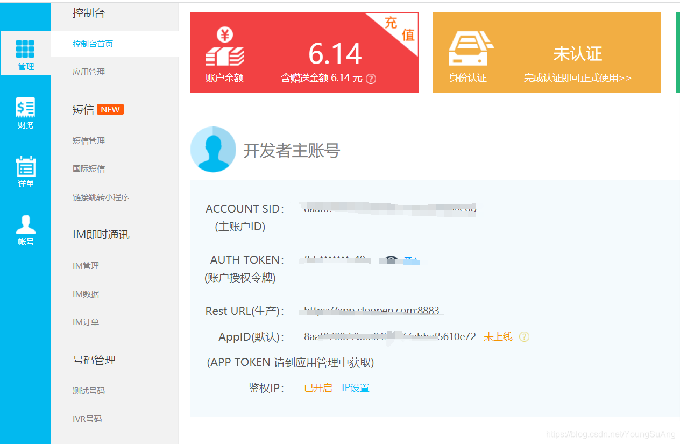Click the NEW badge beside 短信
The image size is (680, 444).
[x=110, y=109]
